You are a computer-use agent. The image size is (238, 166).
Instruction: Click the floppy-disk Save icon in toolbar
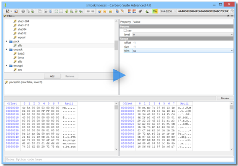point(8,11)
